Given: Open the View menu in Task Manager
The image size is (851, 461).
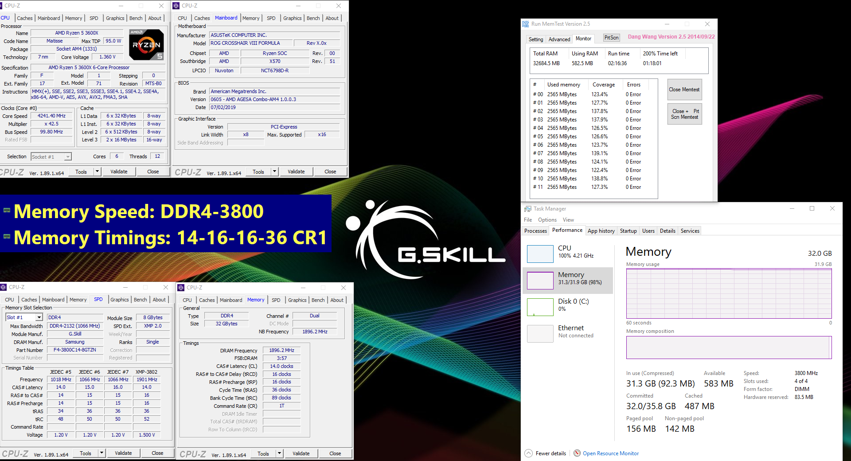Looking at the screenshot, I should tap(568, 219).
